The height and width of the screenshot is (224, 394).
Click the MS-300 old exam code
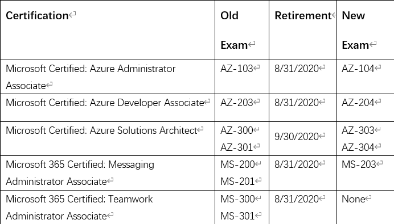(x=237, y=199)
